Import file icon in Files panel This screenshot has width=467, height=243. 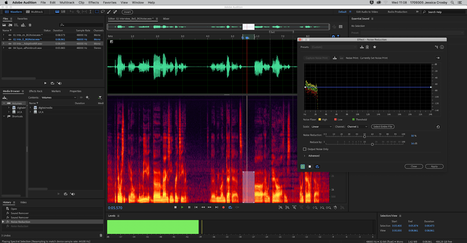click(x=10, y=25)
